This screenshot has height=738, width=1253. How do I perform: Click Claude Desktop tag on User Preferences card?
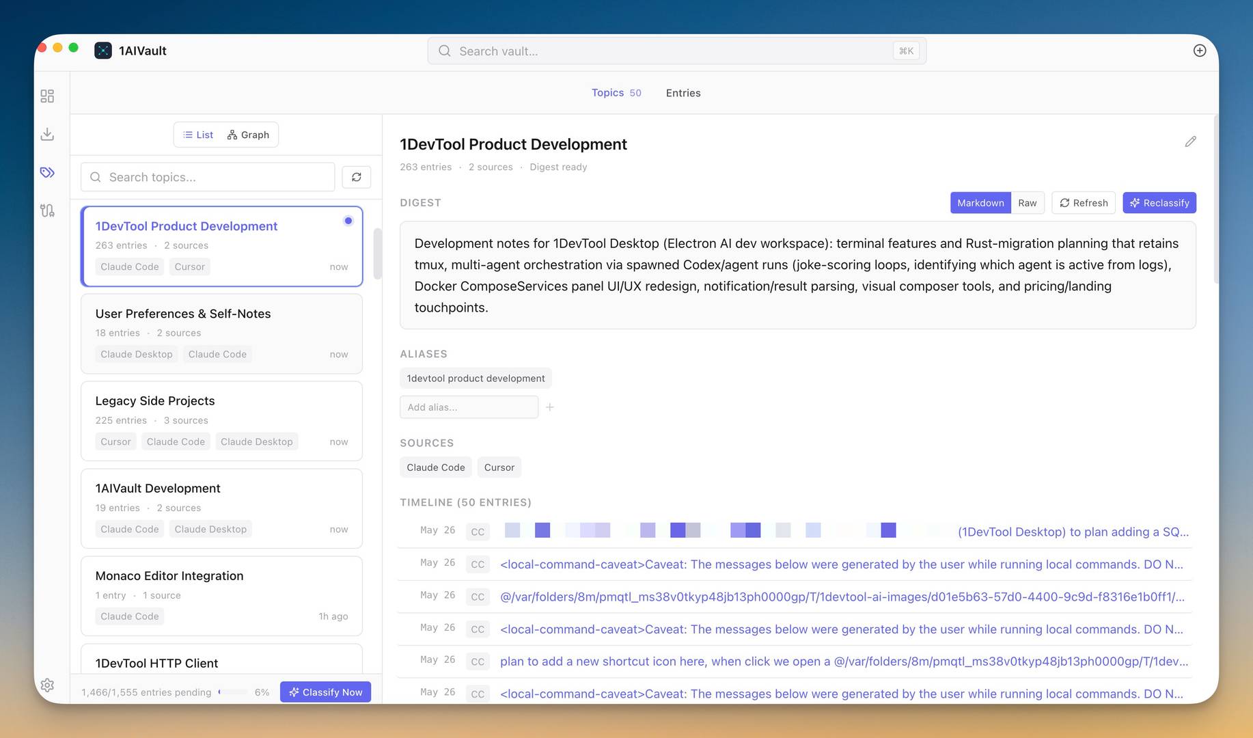point(137,354)
